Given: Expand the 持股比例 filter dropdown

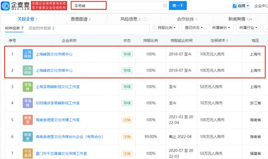Looking at the screenshot, I should click(164, 28).
